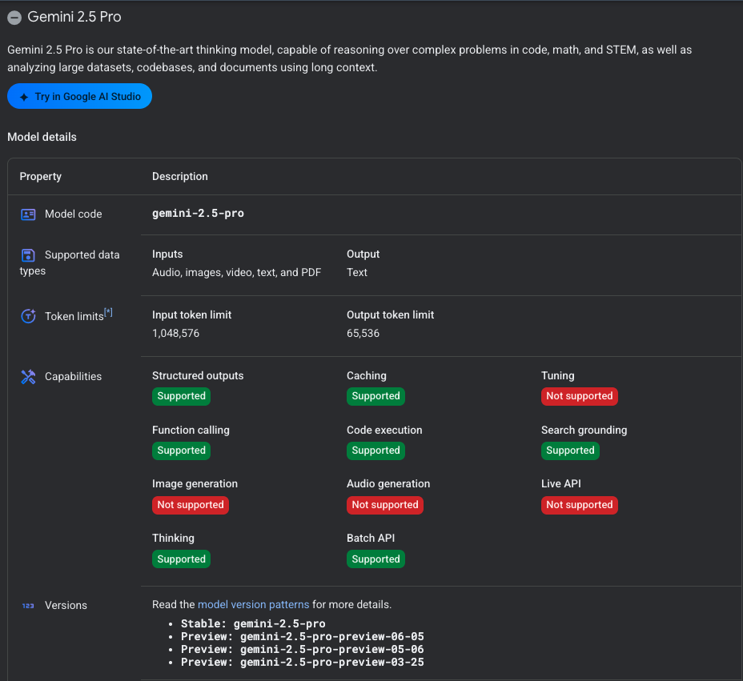Click the Supported data types save icon
The image size is (743, 681).
(29, 255)
